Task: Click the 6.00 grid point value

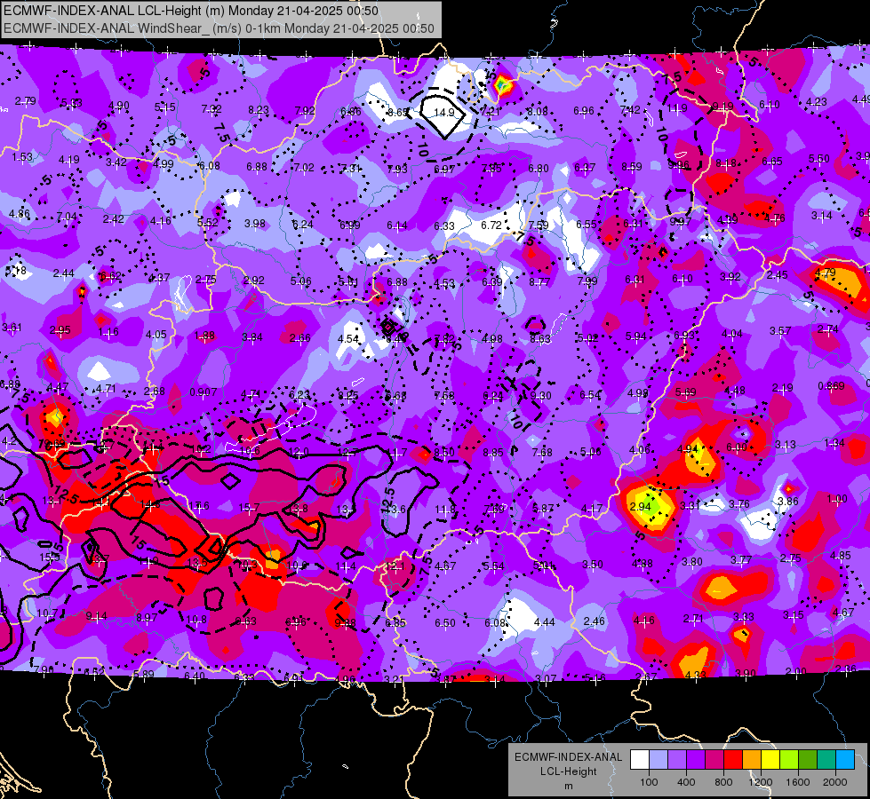Action: tap(737, 447)
